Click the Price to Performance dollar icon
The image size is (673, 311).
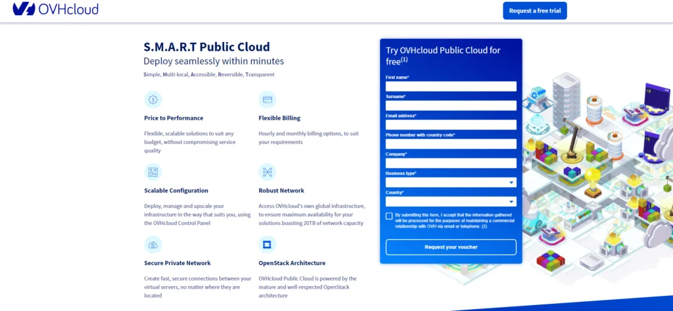152,99
